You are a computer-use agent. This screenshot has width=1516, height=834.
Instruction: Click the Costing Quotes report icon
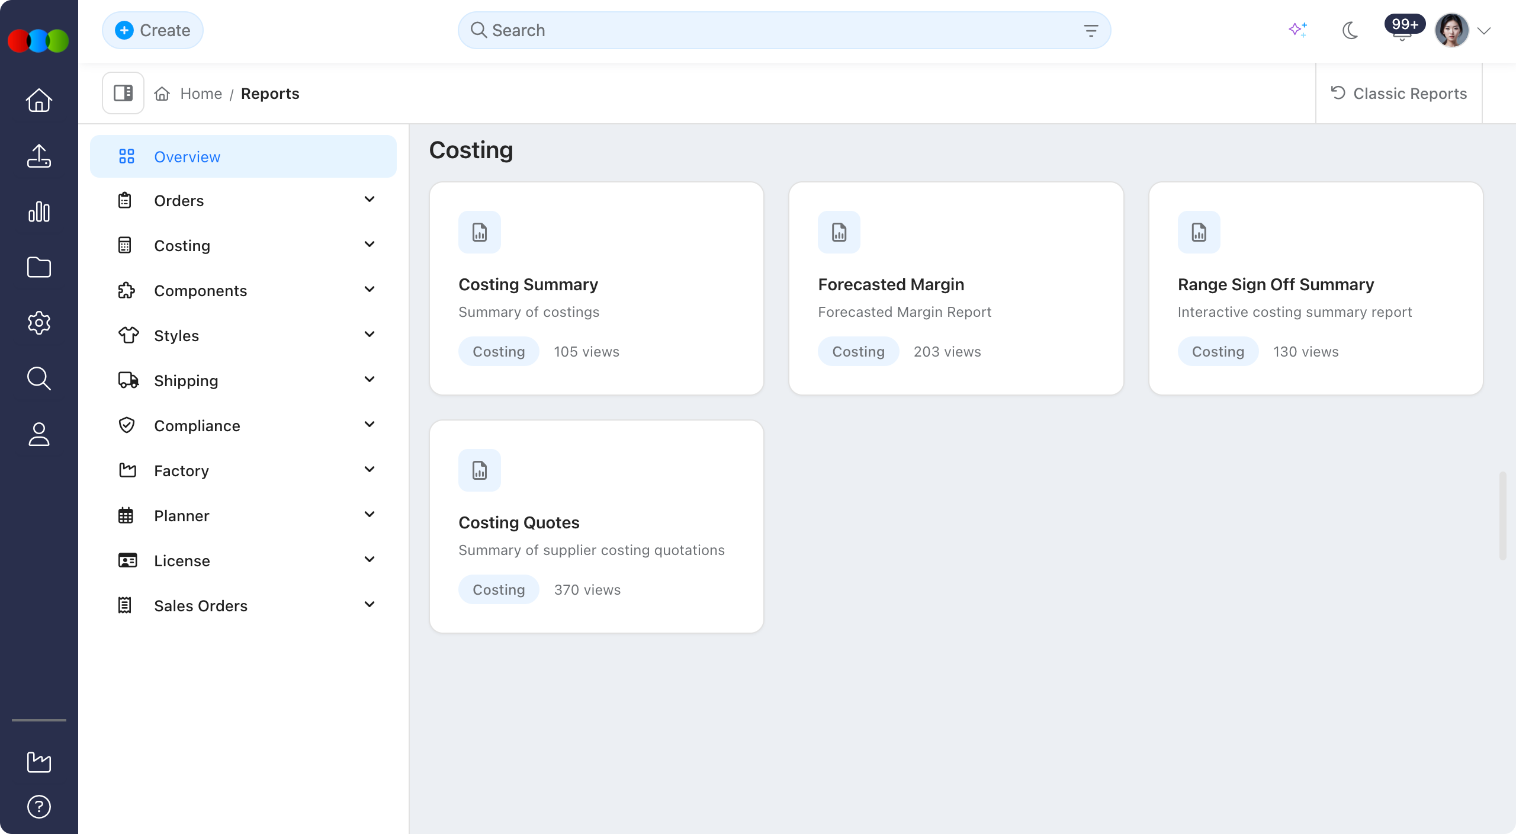click(480, 470)
